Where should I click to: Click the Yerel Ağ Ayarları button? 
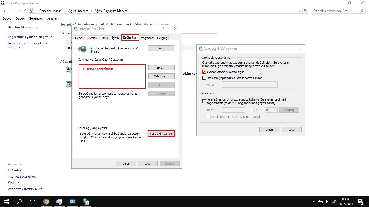tap(161, 134)
